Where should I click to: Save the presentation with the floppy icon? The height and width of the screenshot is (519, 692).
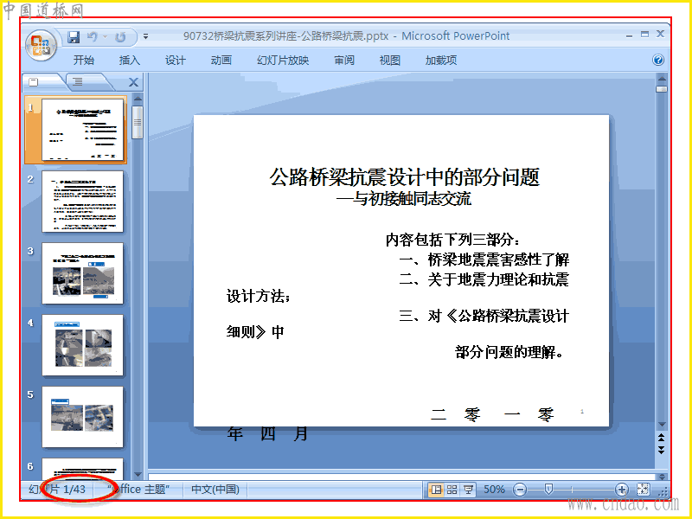(74, 36)
